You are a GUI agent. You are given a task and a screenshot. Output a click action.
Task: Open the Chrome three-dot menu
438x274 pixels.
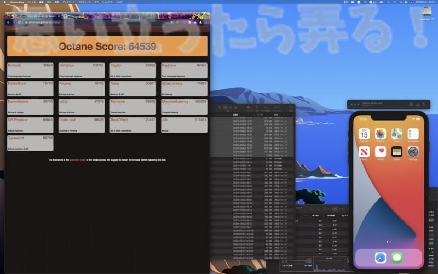[x=206, y=22]
